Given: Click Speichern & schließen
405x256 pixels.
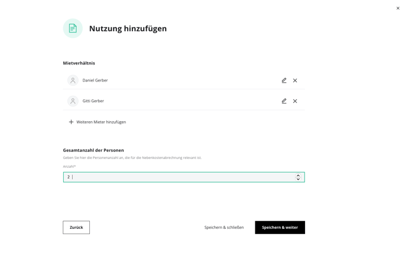Looking at the screenshot, I should 224,228.
